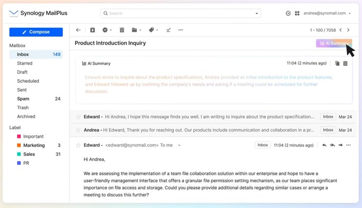Open the move-to-folder dropdown in toolbar
This screenshot has width=362, height=208.
tap(136, 30)
